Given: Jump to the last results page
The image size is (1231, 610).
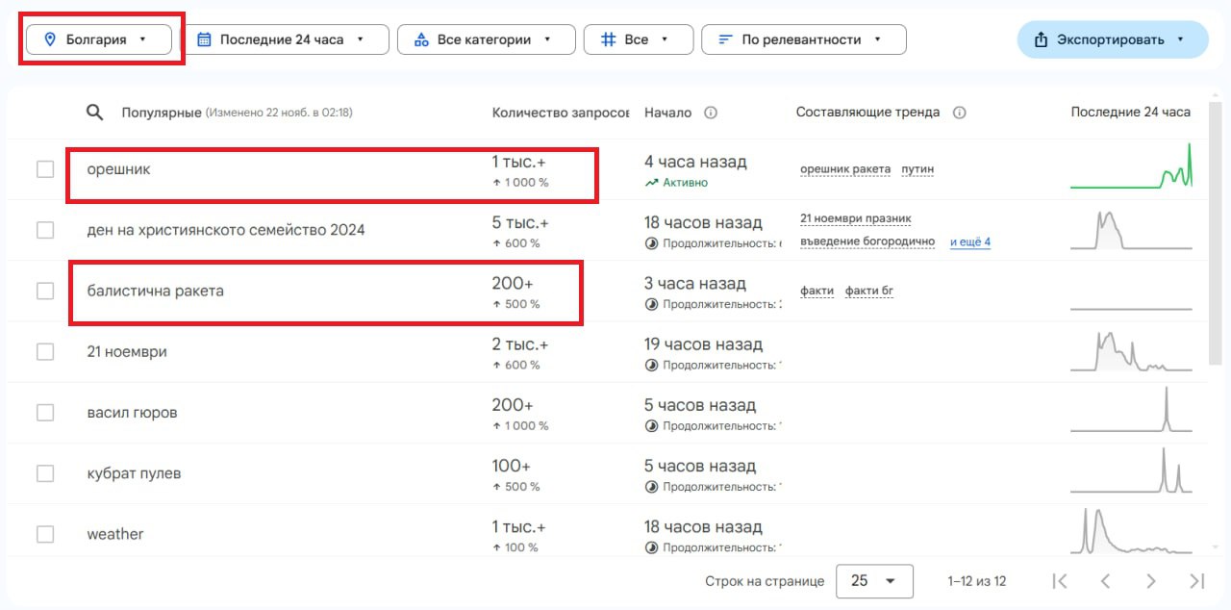Looking at the screenshot, I should (x=1196, y=580).
